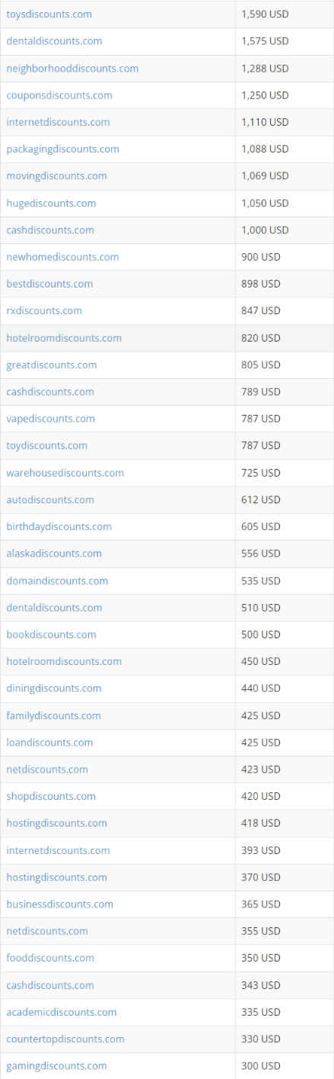Click the newhomediscounts.com link
Image resolution: width=334 pixels, height=1079 pixels.
point(62,257)
